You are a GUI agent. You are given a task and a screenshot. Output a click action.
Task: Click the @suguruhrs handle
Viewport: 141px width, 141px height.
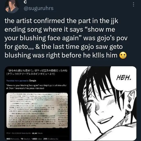point(39,8)
